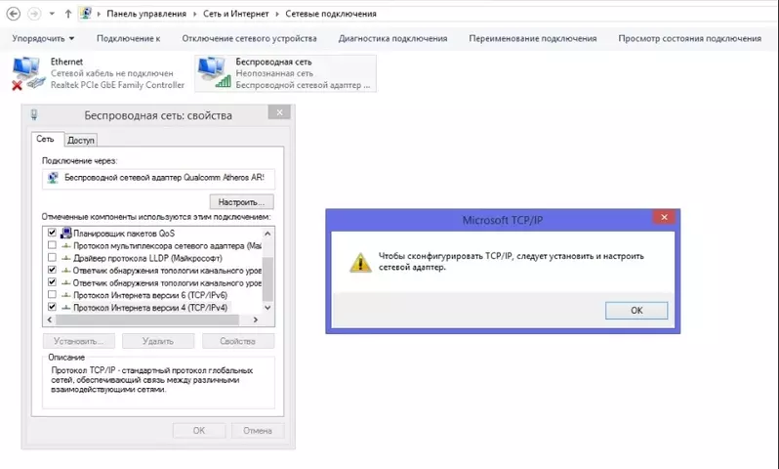Click OK in the Microsoft TCP/IP dialog
The width and height of the screenshot is (779, 469).
635,311
